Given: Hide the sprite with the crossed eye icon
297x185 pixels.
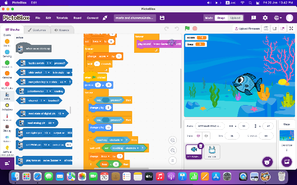Looking at the screenshot, I should click(x=206, y=136).
